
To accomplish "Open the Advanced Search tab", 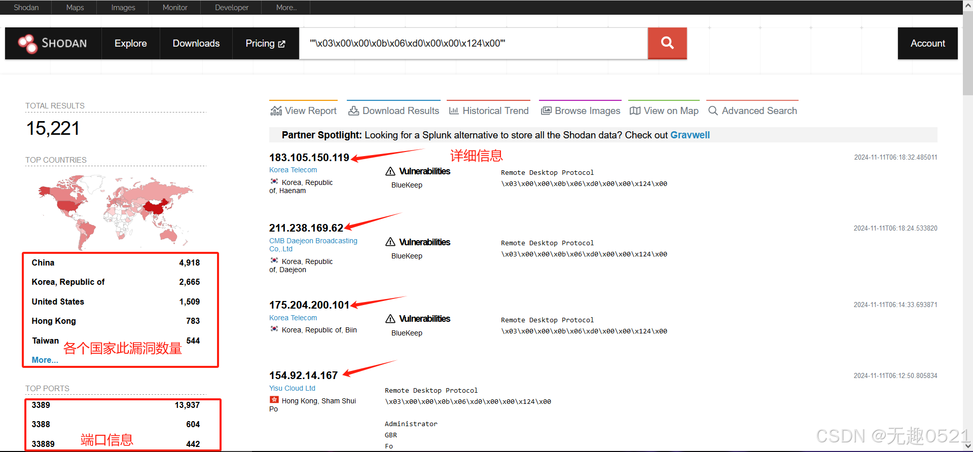I will 752,110.
